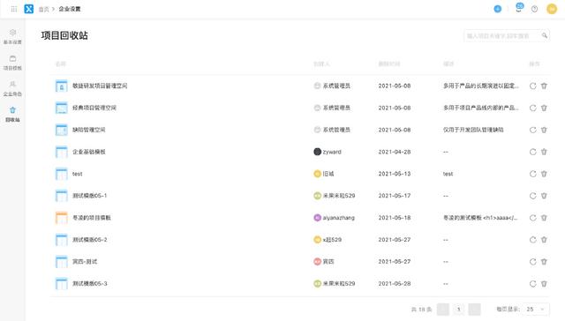565x321 pixels.
Task: Open the help question mark icon
Action: tap(535, 9)
